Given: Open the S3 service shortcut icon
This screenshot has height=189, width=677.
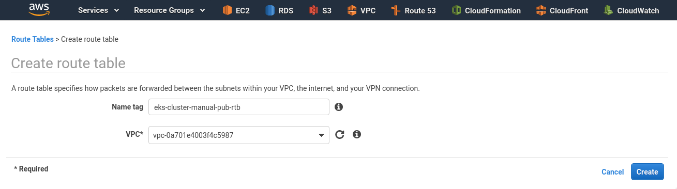Looking at the screenshot, I should click(313, 10).
